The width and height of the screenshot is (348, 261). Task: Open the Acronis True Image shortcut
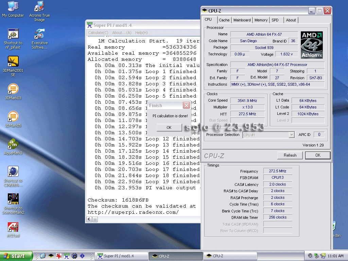click(x=39, y=7)
